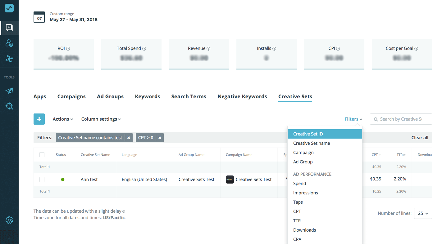
Task: Select Impressions in the filters menu
Action: tap(305, 193)
